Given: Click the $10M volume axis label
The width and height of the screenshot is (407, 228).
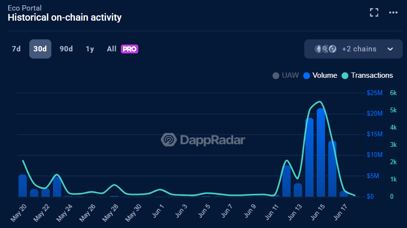Looking at the screenshot, I should coord(374,155).
